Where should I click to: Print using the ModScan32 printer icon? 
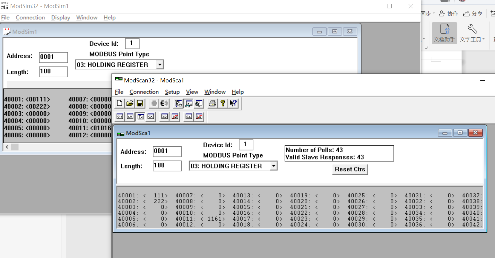pos(212,103)
